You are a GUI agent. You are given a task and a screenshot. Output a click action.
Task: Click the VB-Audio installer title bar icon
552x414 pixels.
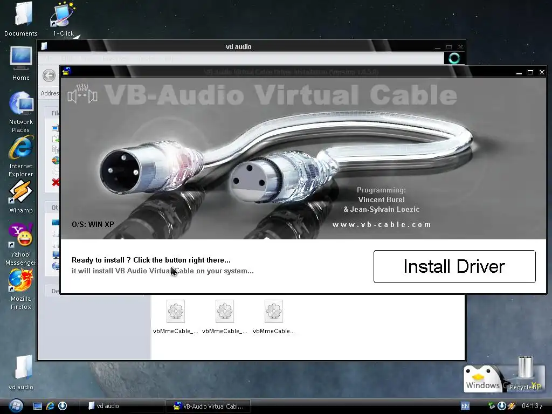pyautogui.click(x=66, y=72)
